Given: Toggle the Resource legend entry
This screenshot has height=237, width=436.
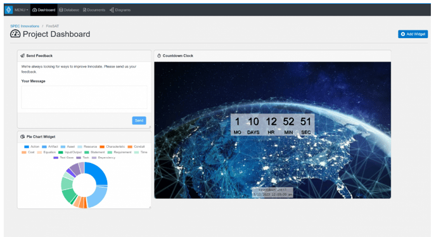Looking at the screenshot, I should click(87, 146).
